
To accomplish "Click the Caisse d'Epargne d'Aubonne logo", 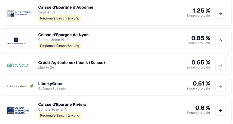I will point(20,13).
